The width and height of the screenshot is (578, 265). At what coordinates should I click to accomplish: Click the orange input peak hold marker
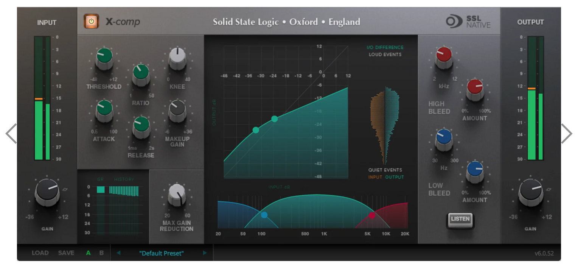click(x=38, y=99)
